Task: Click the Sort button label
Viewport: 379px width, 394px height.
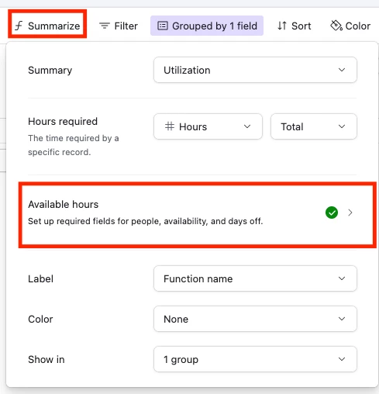Action: pyautogui.click(x=301, y=26)
